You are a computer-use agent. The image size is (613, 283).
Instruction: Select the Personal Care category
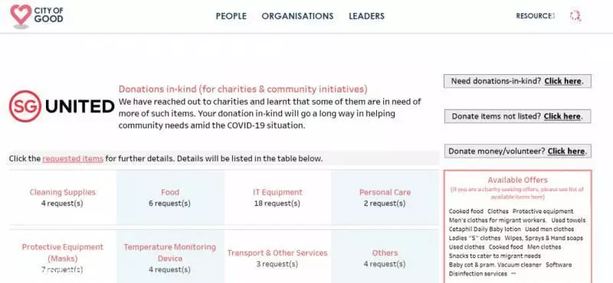[x=385, y=197]
